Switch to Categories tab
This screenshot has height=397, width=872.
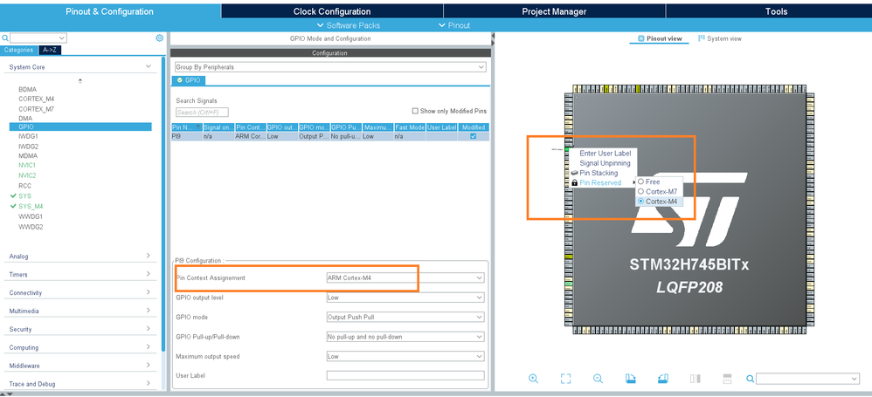[x=19, y=50]
